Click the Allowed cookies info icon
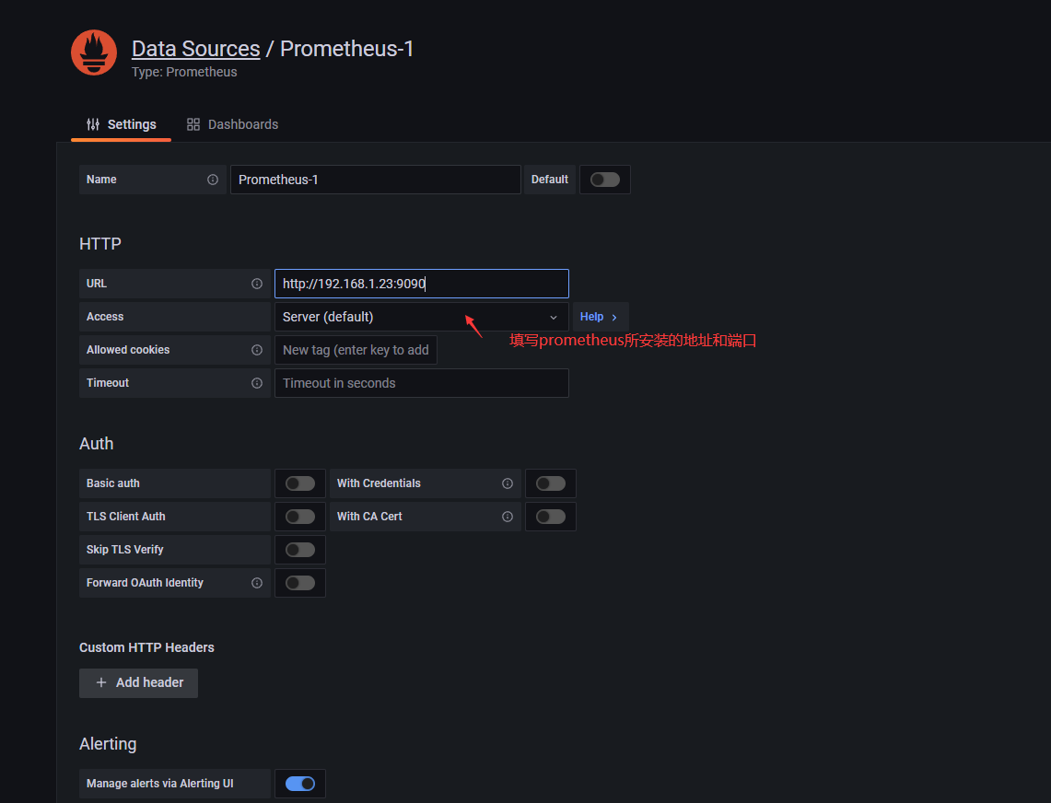The image size is (1051, 803). 257,350
